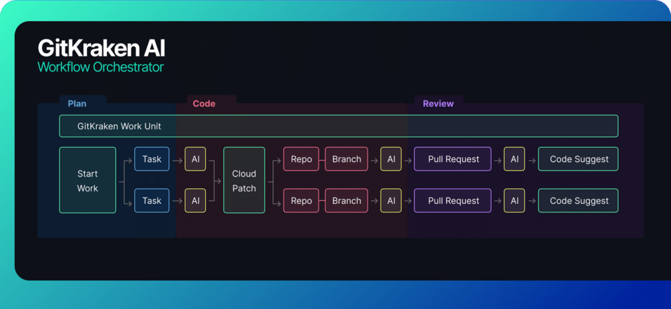The image size is (671, 309).
Task: Open the Cloud Patch box
Action: point(244,180)
